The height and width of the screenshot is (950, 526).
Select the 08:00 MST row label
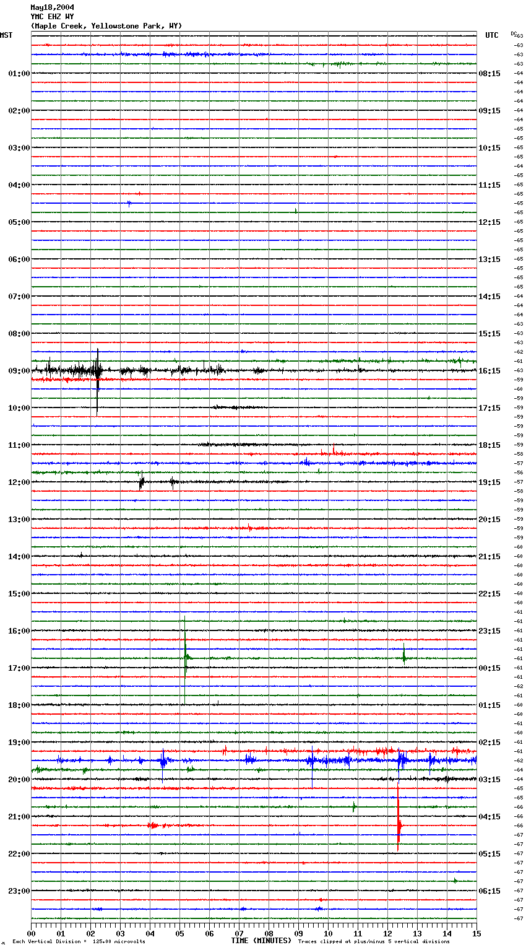tap(19, 334)
